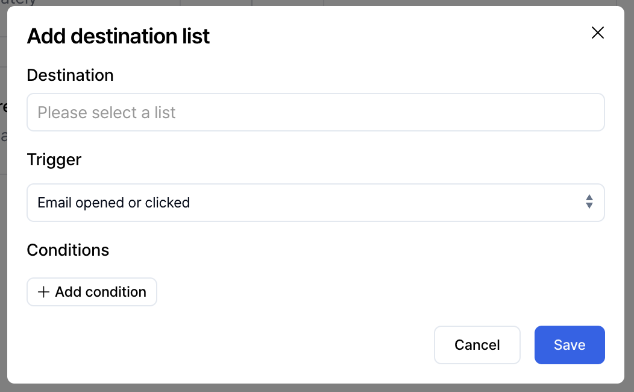The image size is (634, 392).
Task: Open the 'Email opened or clicked' selector
Action: [x=315, y=203]
